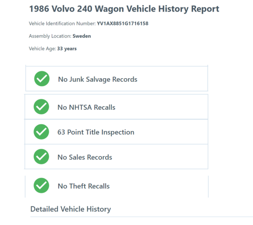Viewport: 253px width, 225px height.
Task: Click the Vehicle Identification Number label
Action: (x=62, y=24)
